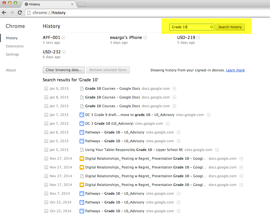Check the Jan 9, 2015 history entry
Viewport: 270px width, 219px height.
point(46,89)
